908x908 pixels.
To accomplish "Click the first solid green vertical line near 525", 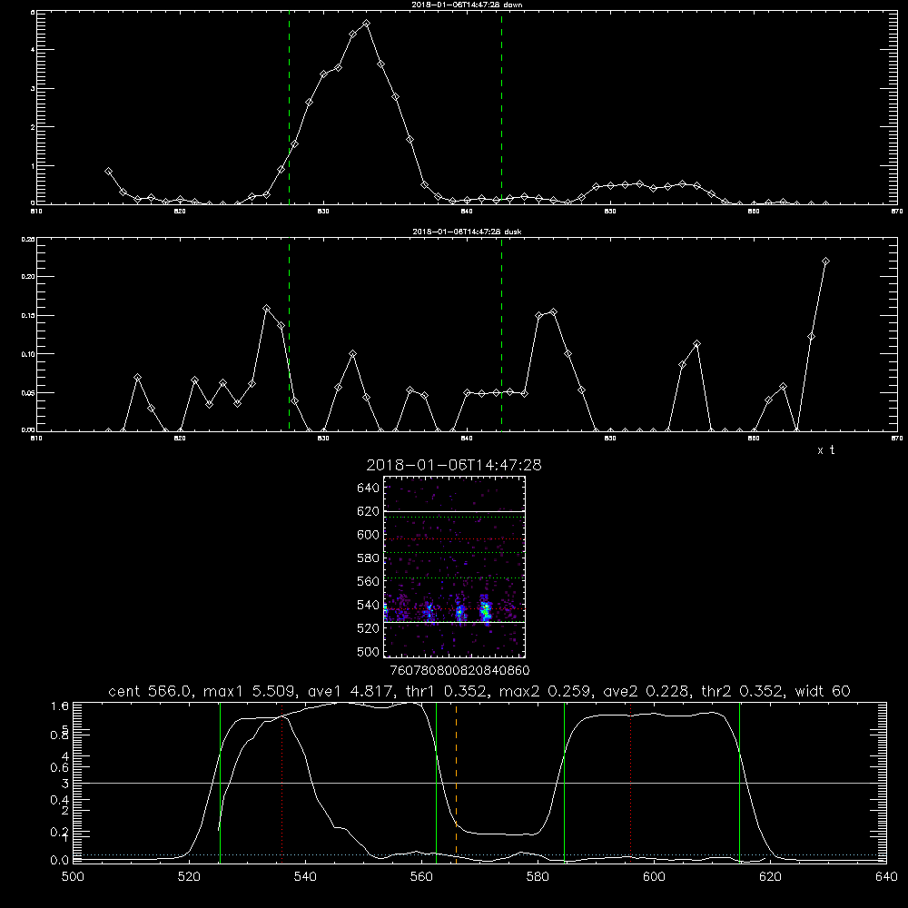I will 220,782.
